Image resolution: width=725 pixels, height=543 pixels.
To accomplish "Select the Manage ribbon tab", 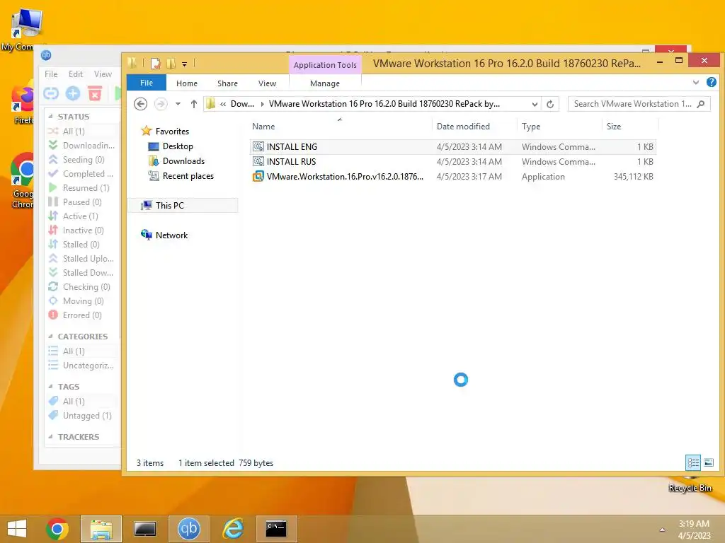I will 324,83.
